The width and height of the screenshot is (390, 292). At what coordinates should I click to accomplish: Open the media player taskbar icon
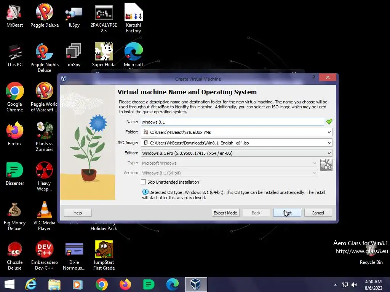(x=78, y=284)
